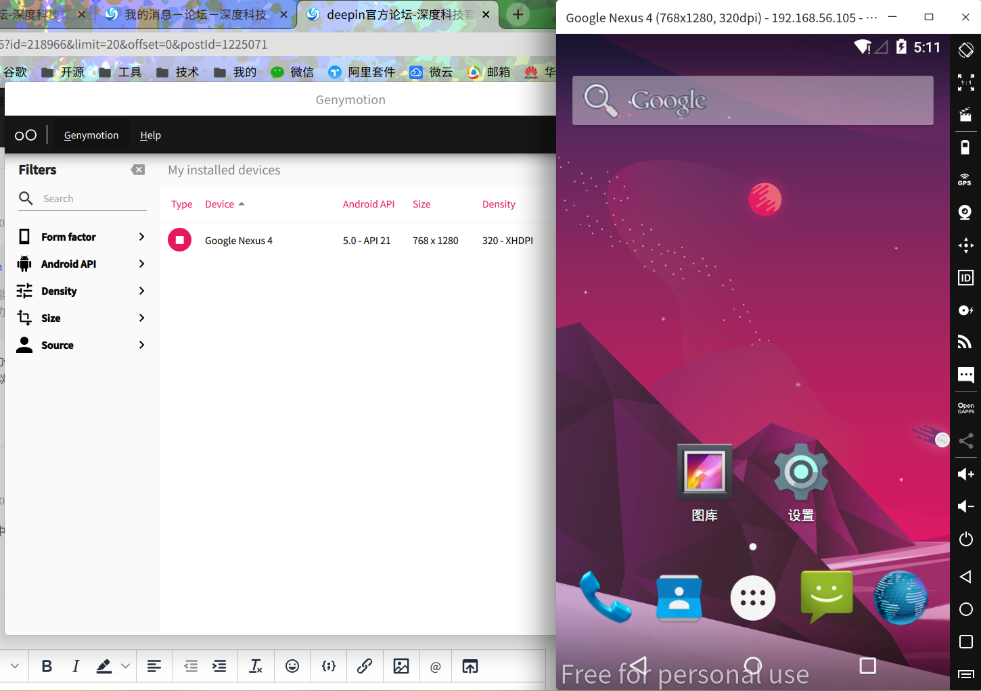
Task: Open the highlight color dropdown arrow
Action: 126,667
